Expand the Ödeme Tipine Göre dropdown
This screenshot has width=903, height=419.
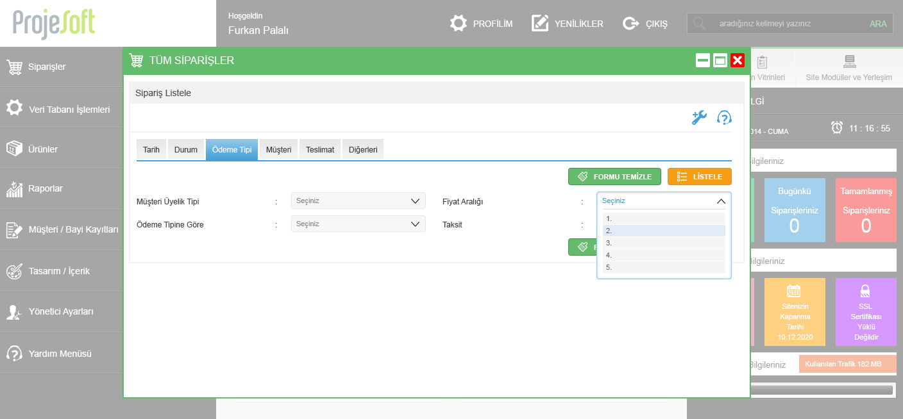[x=358, y=224]
